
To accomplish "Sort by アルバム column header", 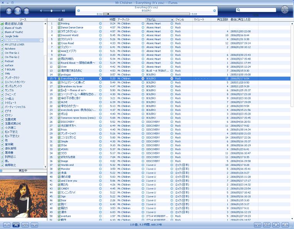I will pyautogui.click(x=160, y=20).
